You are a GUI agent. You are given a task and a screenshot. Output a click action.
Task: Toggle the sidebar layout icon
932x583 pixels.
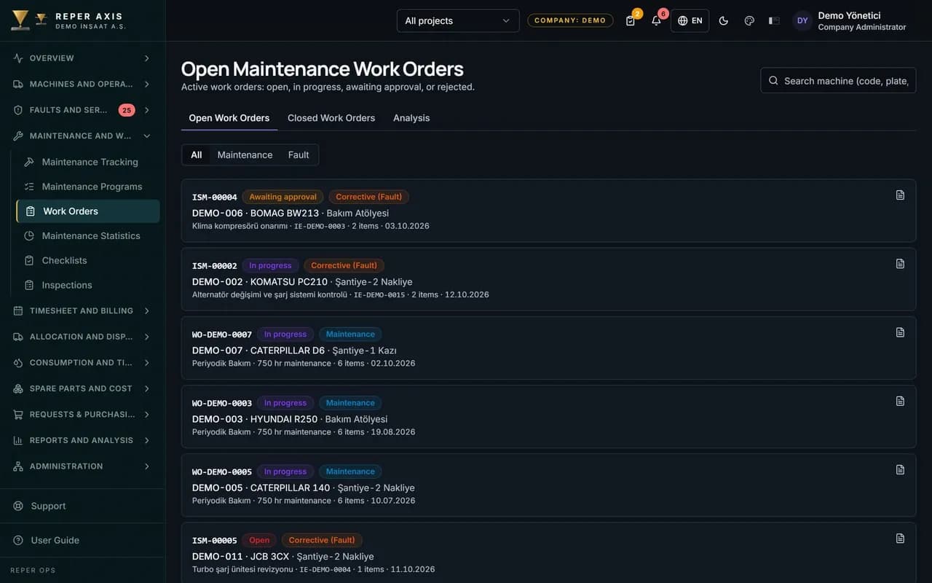click(774, 20)
